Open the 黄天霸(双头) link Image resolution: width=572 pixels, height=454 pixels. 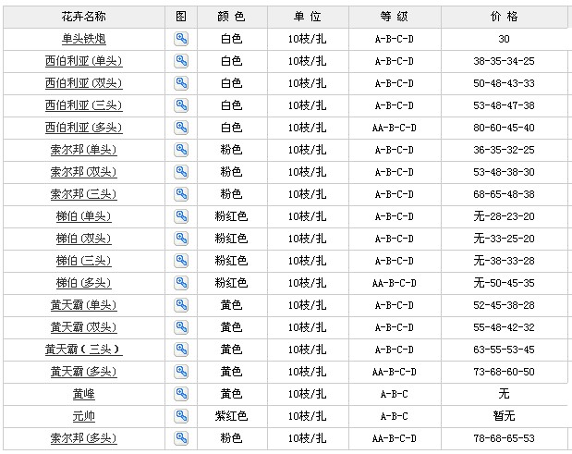83,327
